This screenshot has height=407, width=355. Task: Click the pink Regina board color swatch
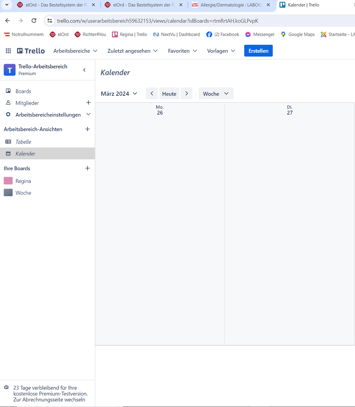[x=8, y=181]
